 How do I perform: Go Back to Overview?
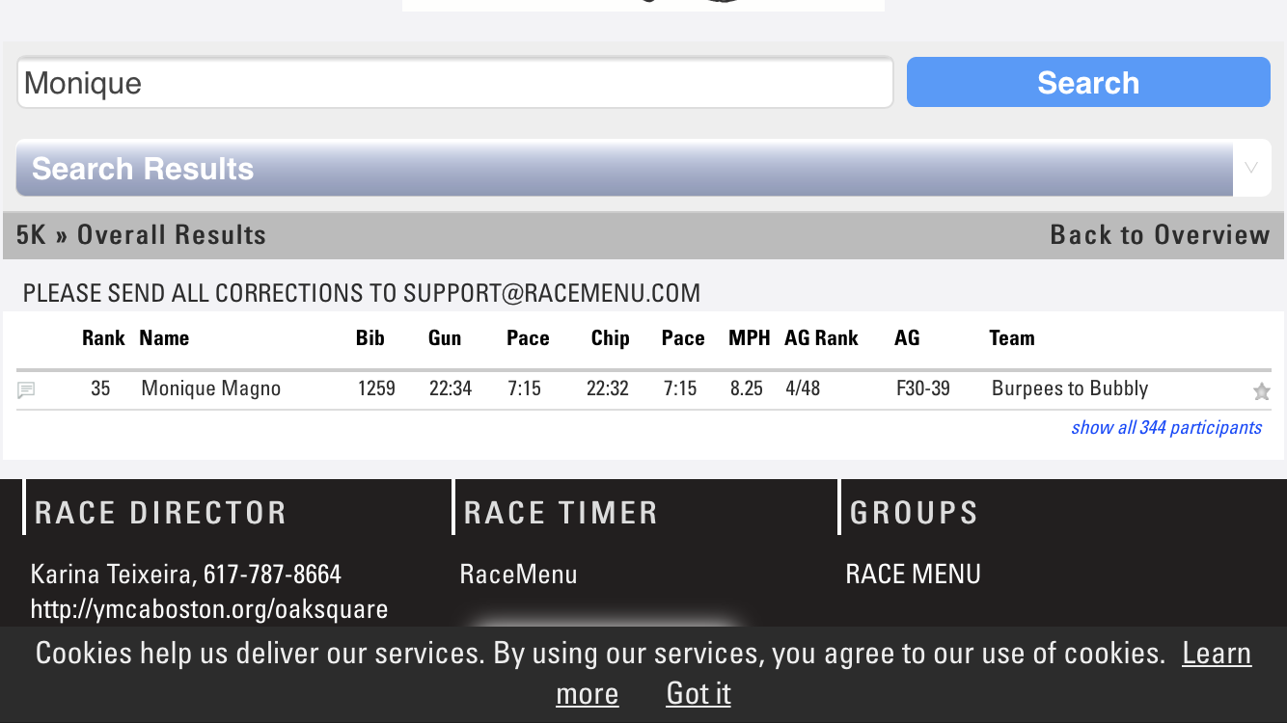1159,235
